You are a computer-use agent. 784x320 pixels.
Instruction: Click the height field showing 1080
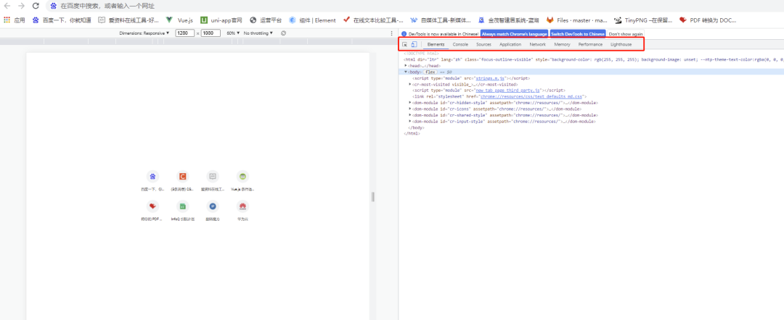pyautogui.click(x=211, y=33)
